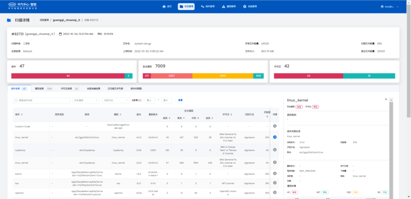Click low tag next to 38 in panel

[x=385, y=192]
